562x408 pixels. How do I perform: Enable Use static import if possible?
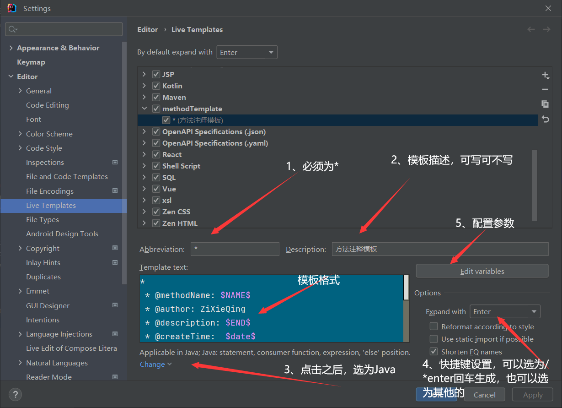point(434,339)
